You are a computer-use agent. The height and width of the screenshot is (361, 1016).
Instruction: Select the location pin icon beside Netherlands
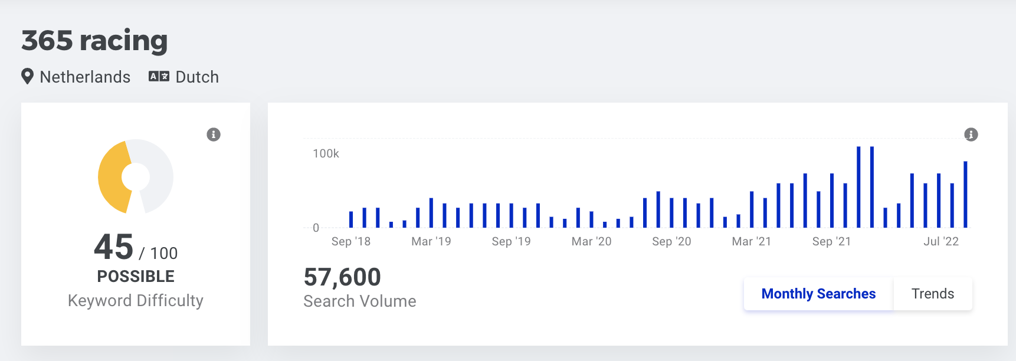pos(27,77)
